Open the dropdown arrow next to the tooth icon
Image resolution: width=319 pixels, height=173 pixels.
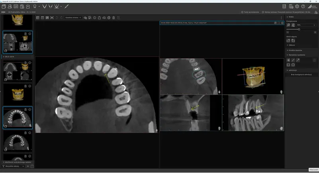point(39,6)
